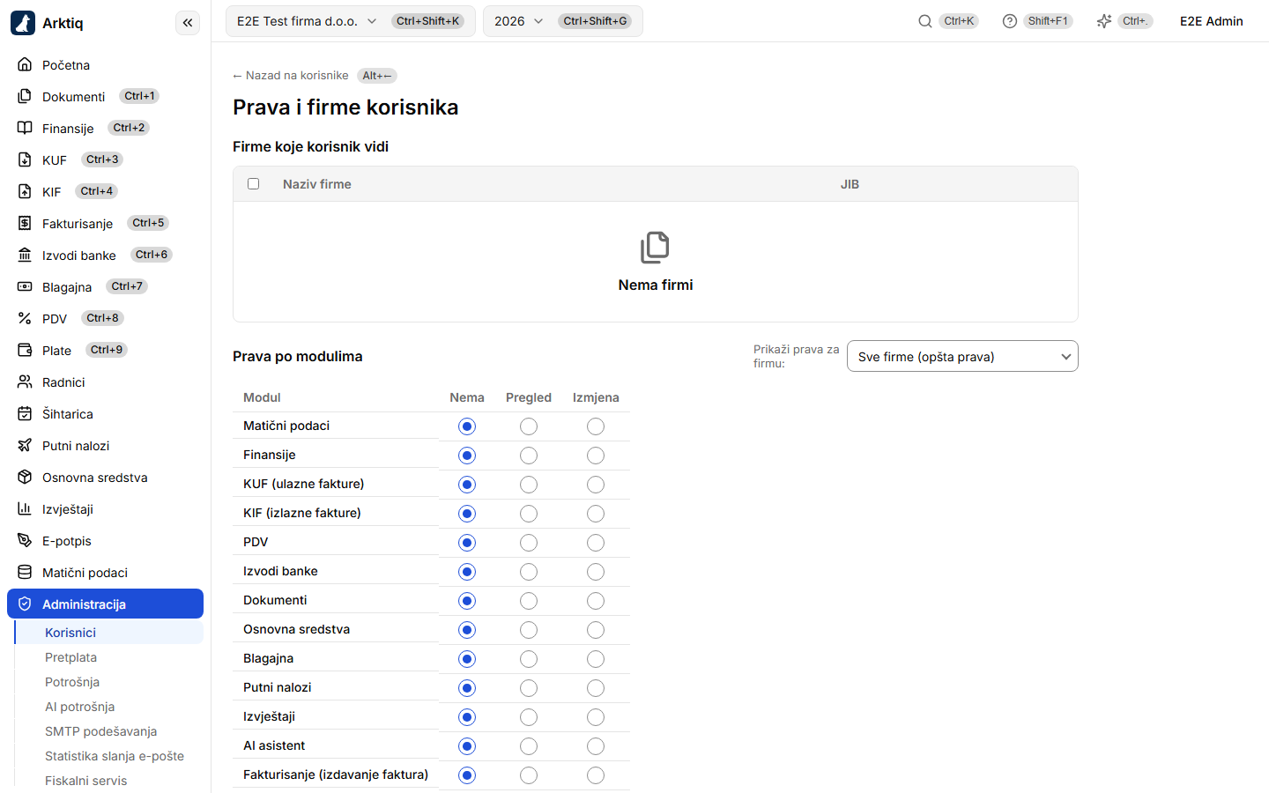Click the Naziv firme column header

[x=317, y=184]
